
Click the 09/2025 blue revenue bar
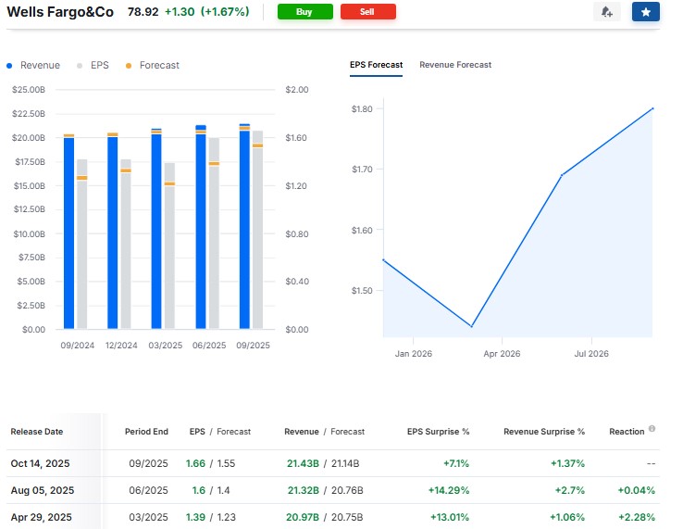tap(244, 226)
